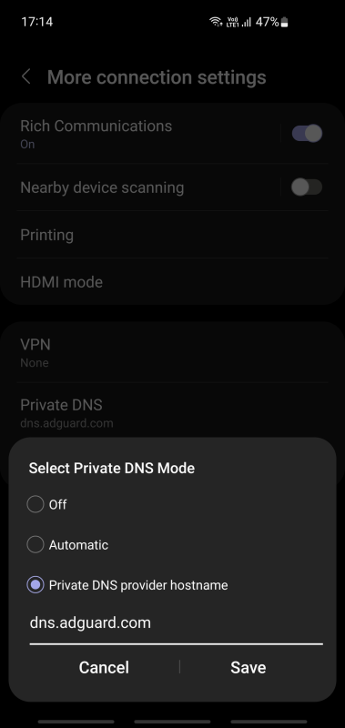Tap the back arrow icon

(x=26, y=76)
